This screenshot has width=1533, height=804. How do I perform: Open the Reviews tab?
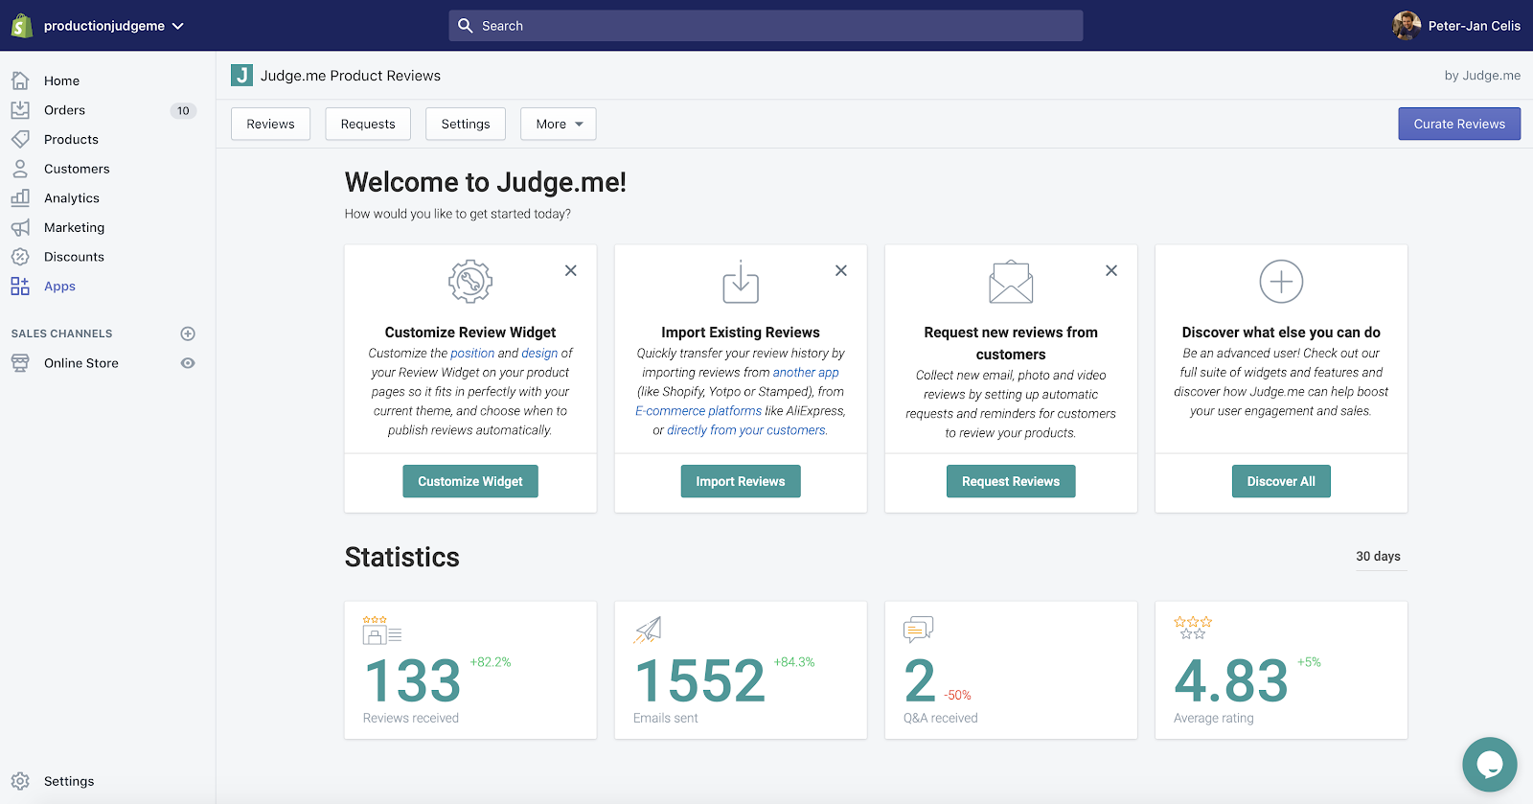270,124
